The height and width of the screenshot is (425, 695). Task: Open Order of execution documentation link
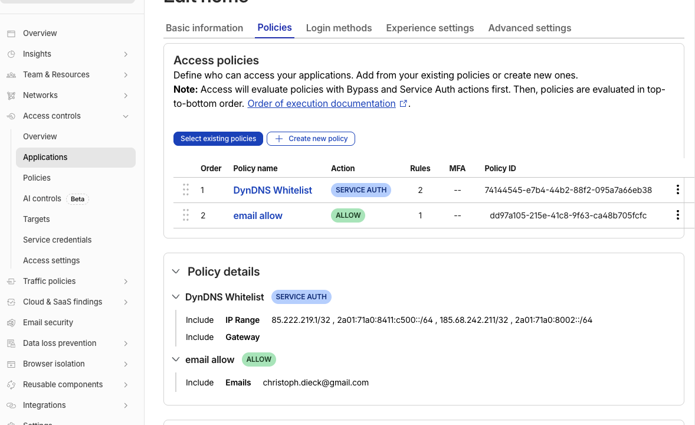pyautogui.click(x=322, y=103)
